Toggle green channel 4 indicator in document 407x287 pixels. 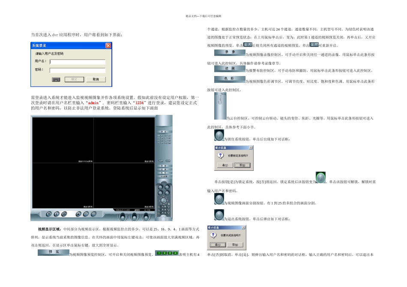[x=175, y=253]
